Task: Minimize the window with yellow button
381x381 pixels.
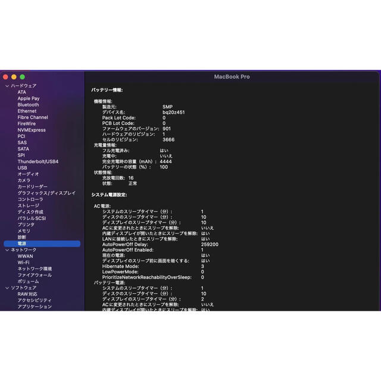Action: pos(14,77)
